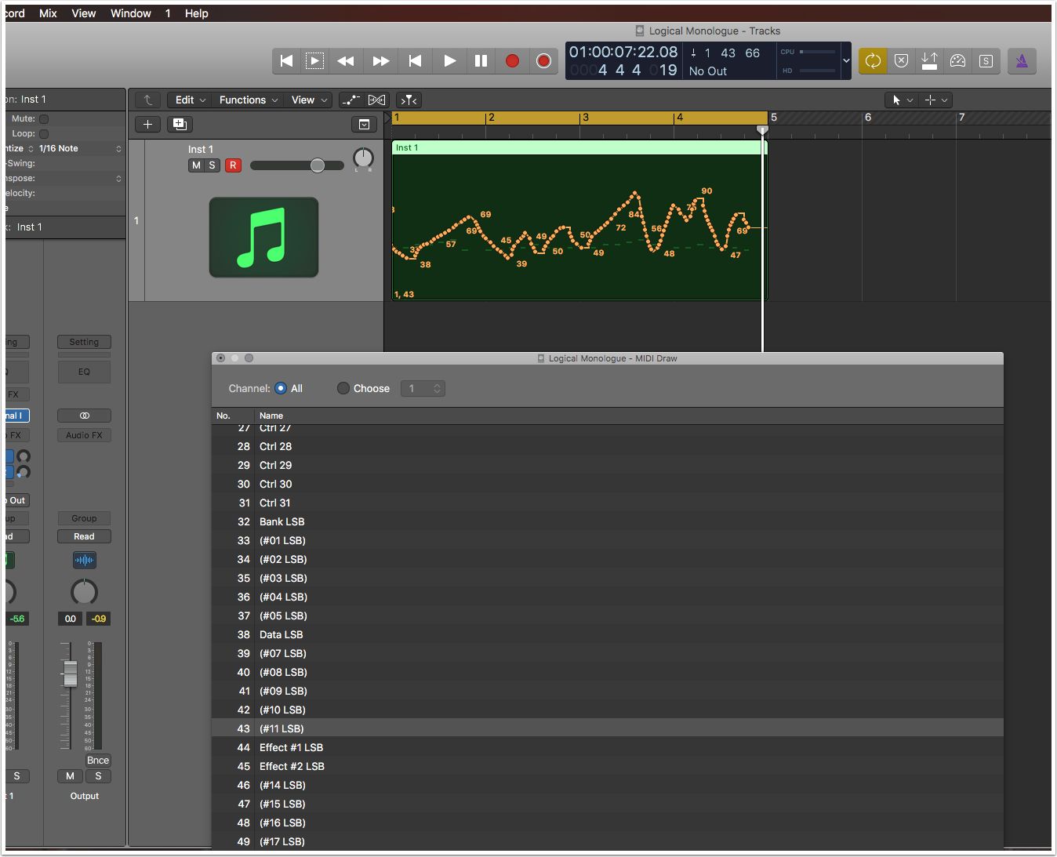Open the Window menu
This screenshot has height=857, width=1057.
click(x=131, y=13)
